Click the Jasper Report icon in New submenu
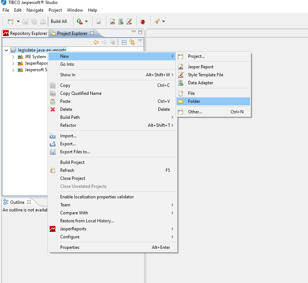Image resolution: width=308 pixels, height=283 pixels. (x=181, y=67)
